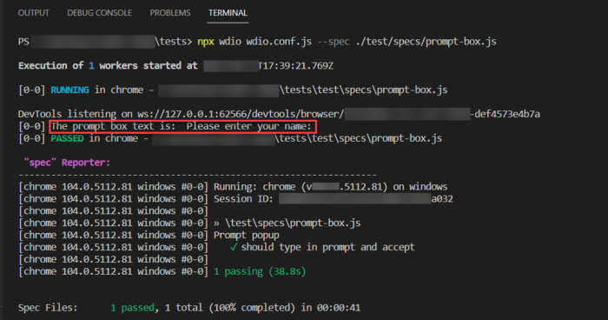
Task: Click the green checkmark beside the passing test
Action: tap(234, 247)
